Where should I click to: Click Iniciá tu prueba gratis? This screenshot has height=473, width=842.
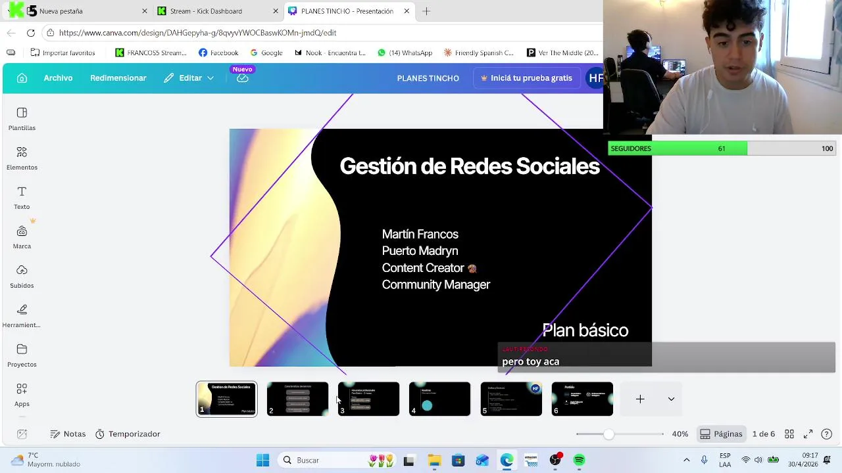526,78
